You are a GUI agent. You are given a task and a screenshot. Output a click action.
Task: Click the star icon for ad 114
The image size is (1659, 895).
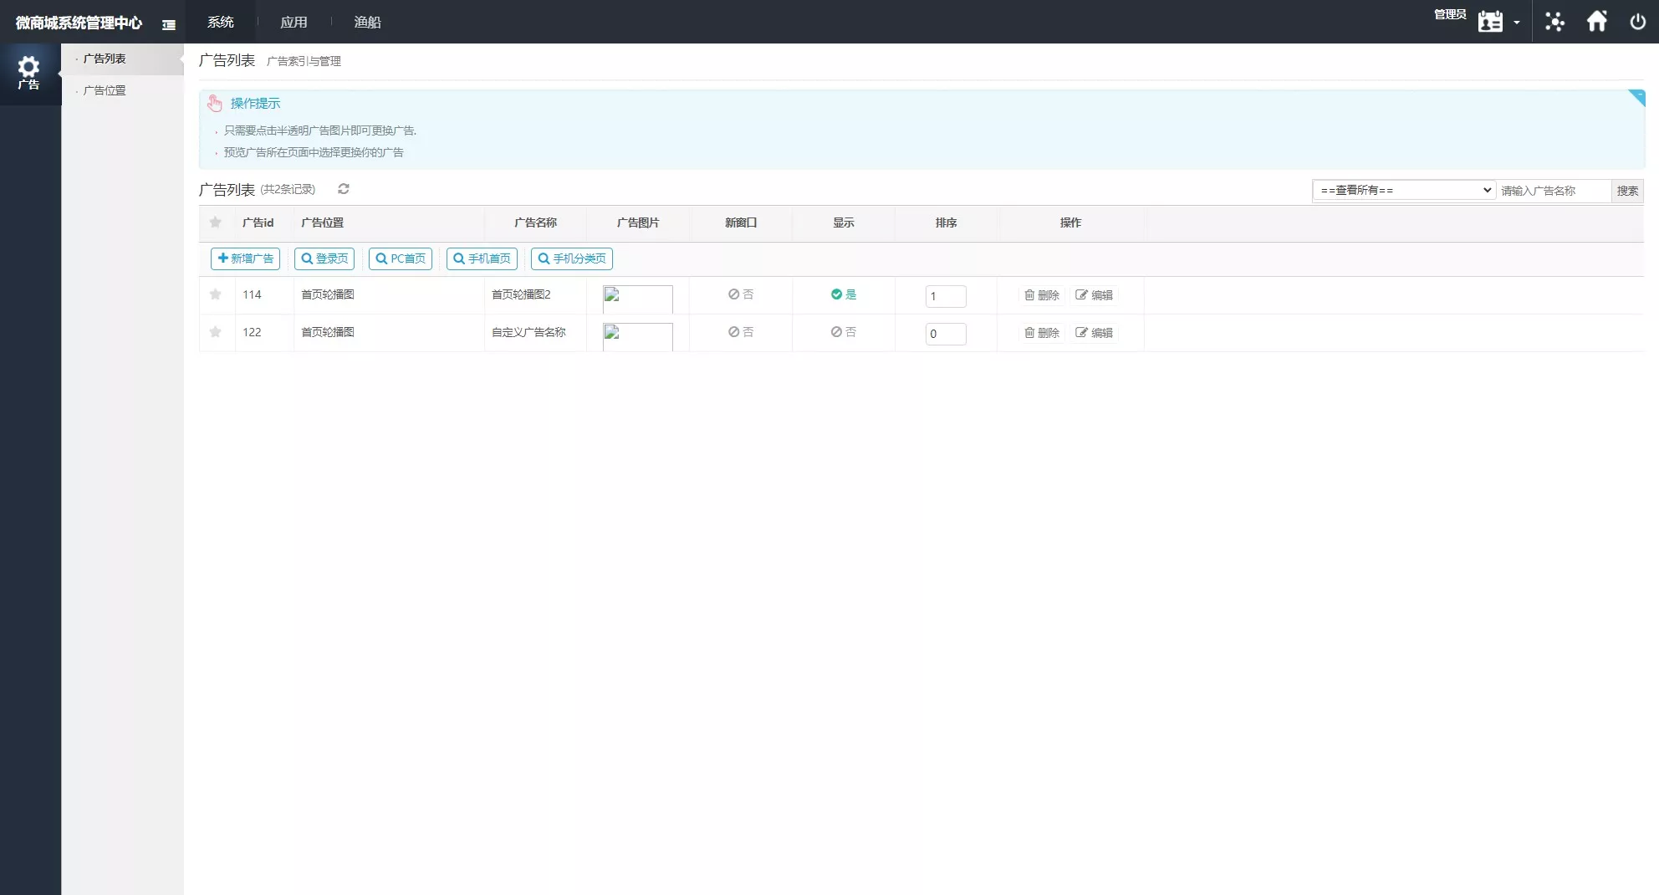216,294
